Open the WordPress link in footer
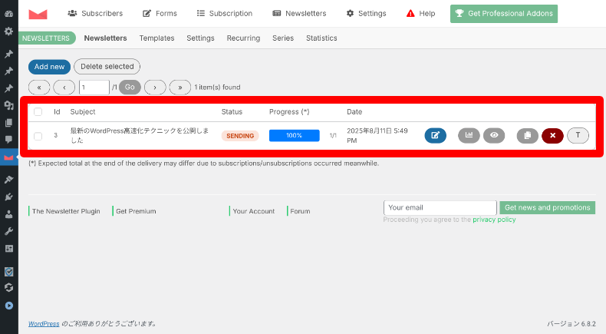606x334 pixels. [x=44, y=323]
